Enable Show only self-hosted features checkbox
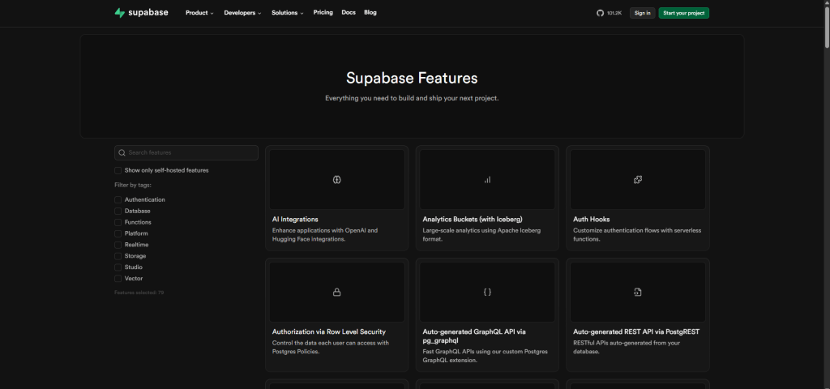 point(118,170)
